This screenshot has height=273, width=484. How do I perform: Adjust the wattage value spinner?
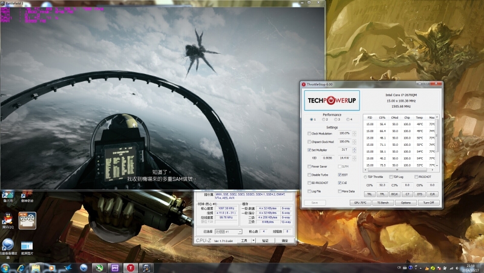(x=354, y=158)
